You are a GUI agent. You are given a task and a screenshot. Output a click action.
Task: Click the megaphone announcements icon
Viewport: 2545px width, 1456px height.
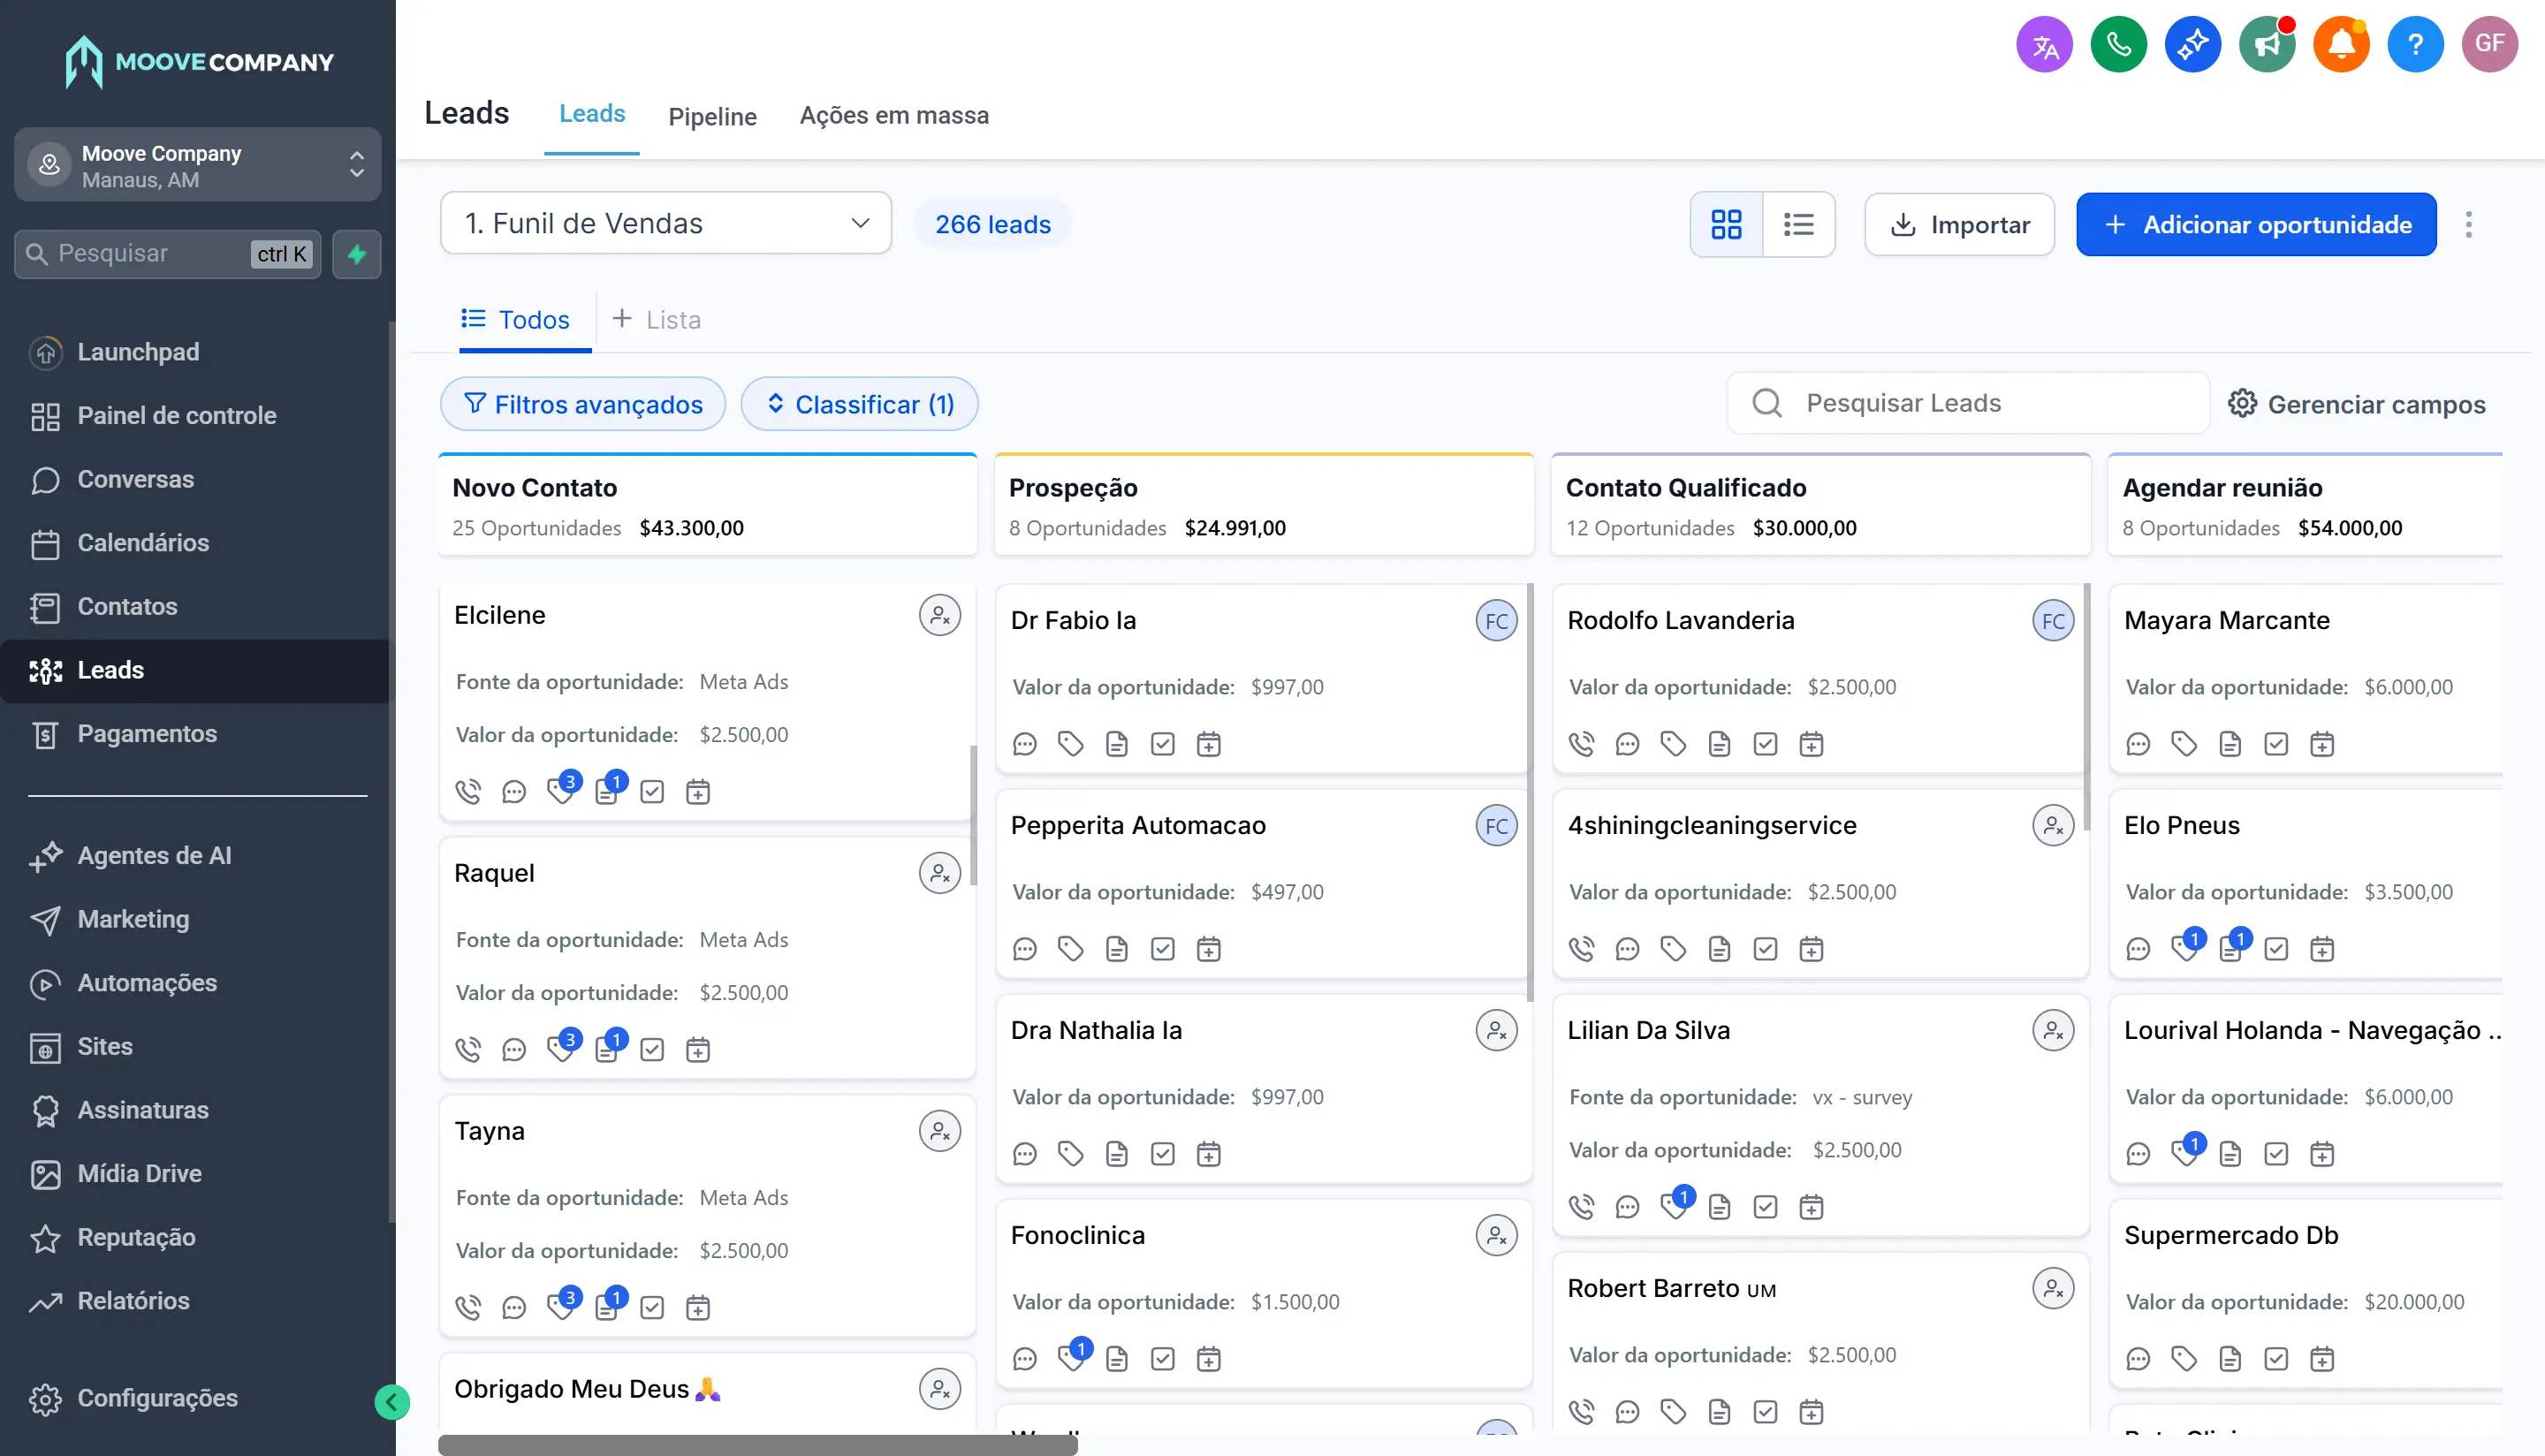tap(2267, 44)
